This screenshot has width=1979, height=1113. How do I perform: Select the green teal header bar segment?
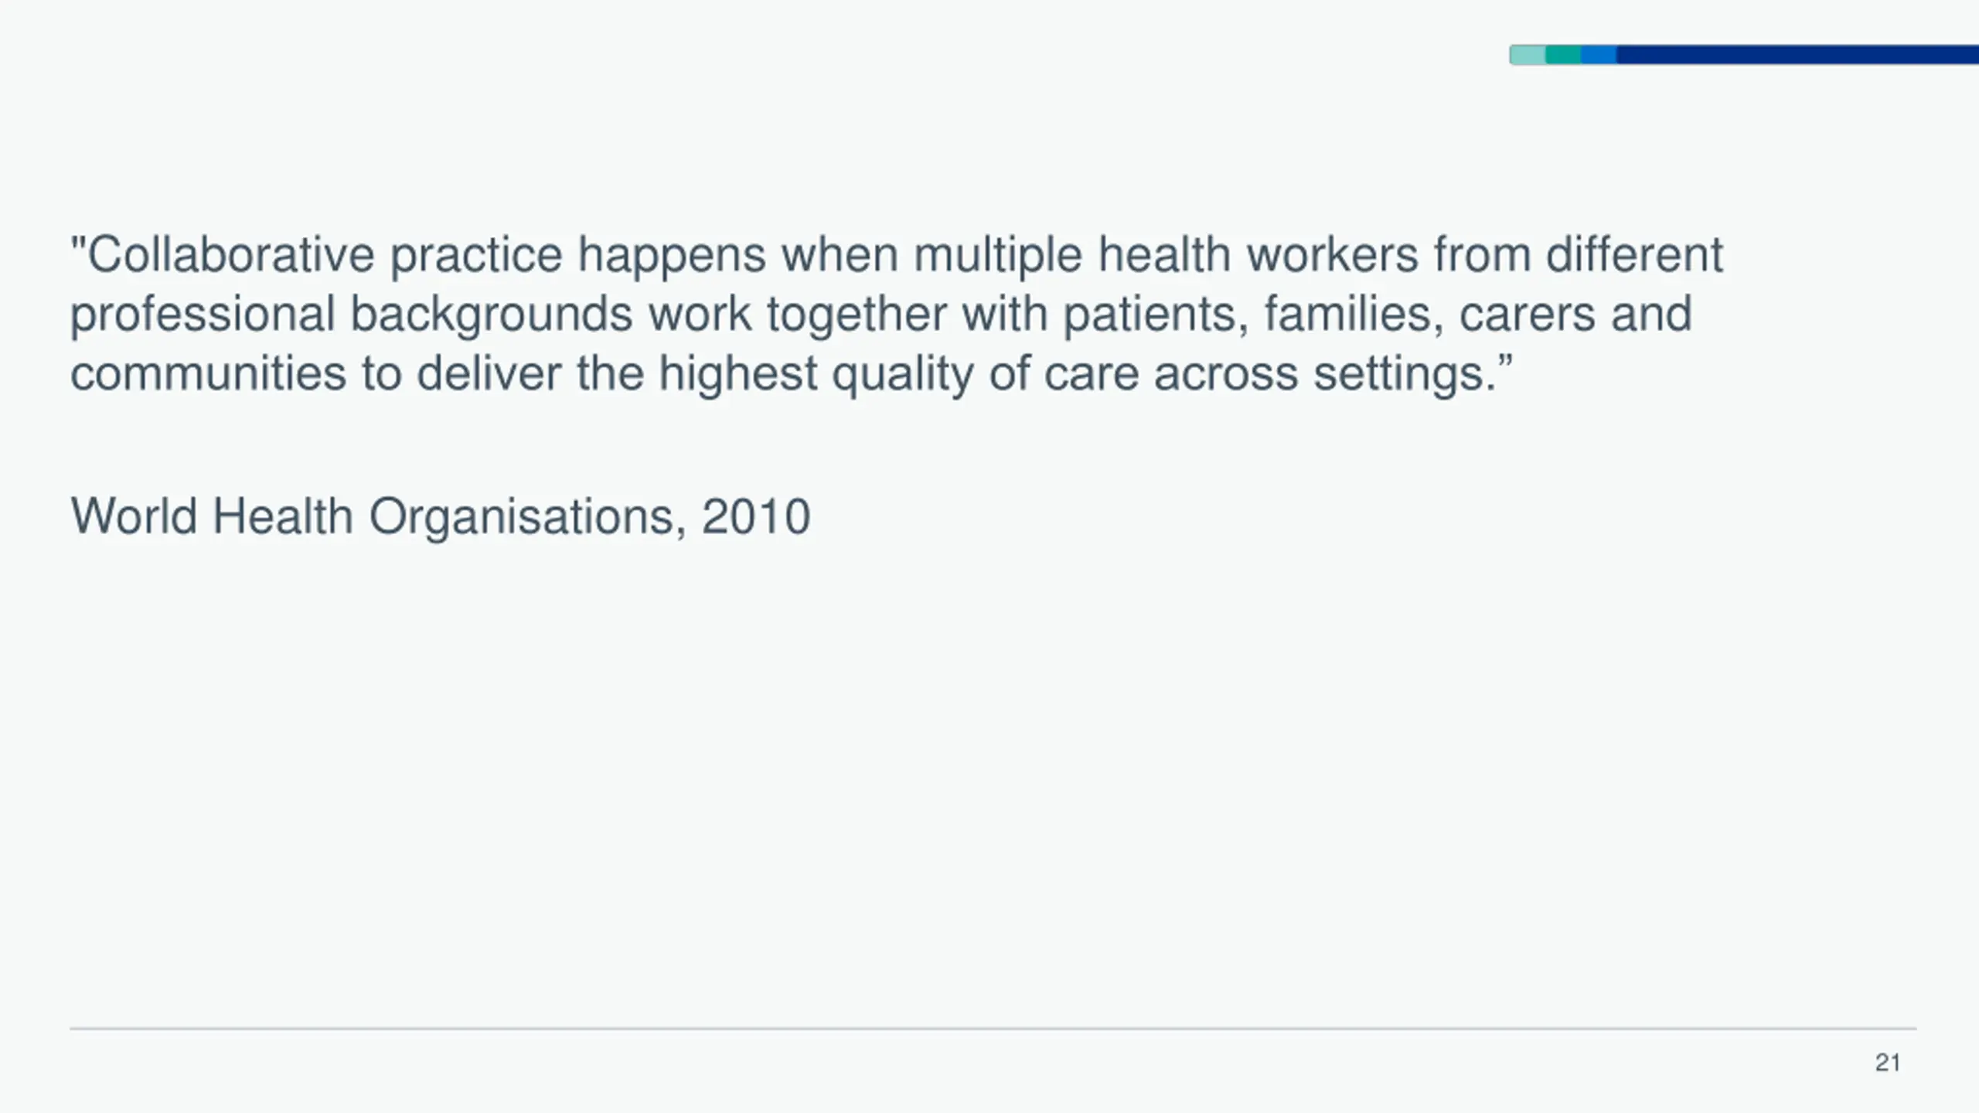point(1563,55)
